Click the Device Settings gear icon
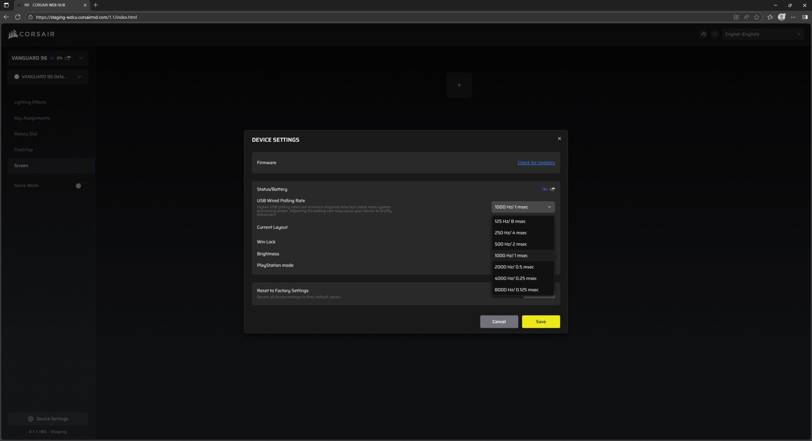Viewport: 812px width, 441px height. [30, 419]
